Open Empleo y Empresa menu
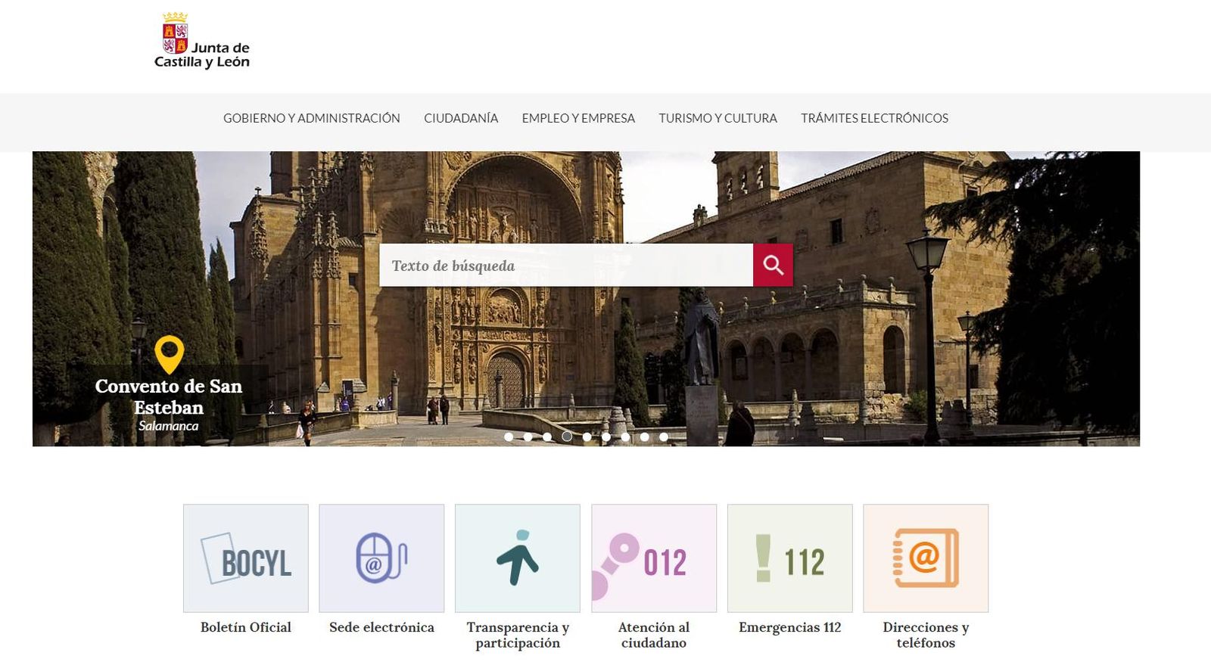 pyautogui.click(x=578, y=118)
